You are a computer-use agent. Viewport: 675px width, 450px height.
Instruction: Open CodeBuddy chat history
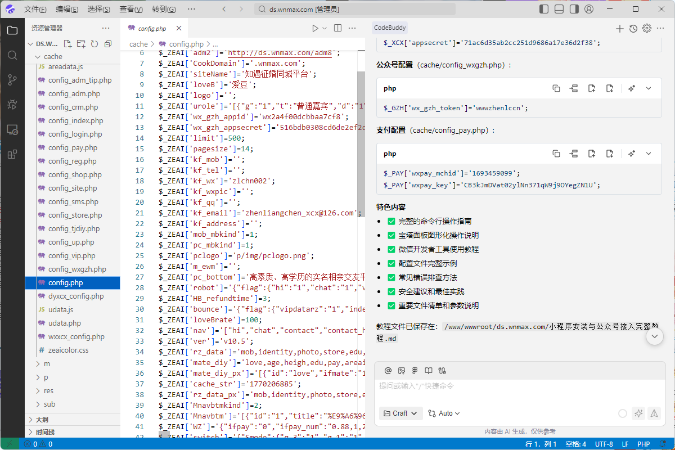[x=633, y=28]
